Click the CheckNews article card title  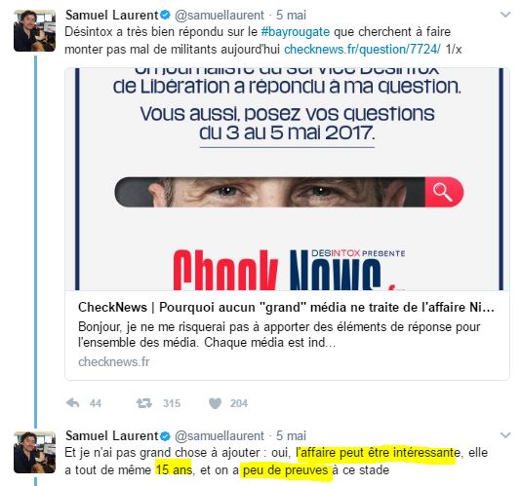[x=286, y=307]
